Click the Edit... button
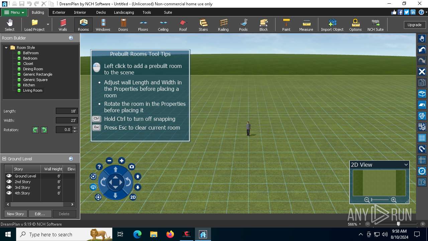 point(40,214)
